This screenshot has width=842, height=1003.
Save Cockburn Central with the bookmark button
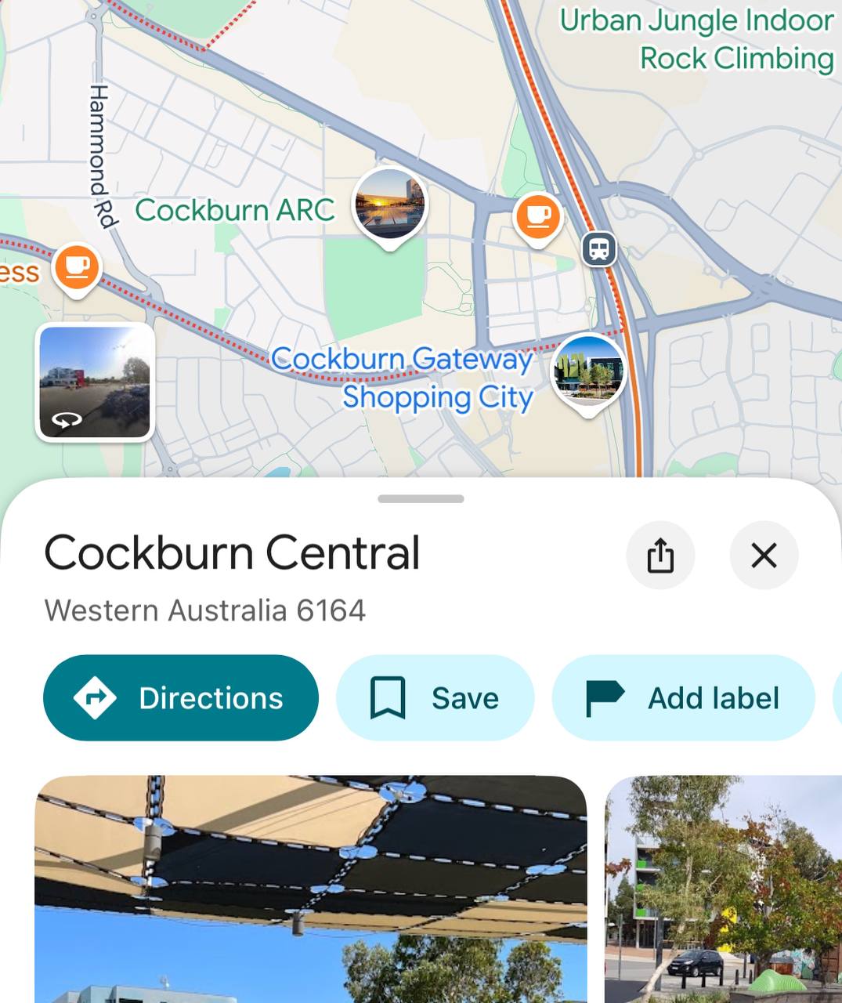(435, 698)
